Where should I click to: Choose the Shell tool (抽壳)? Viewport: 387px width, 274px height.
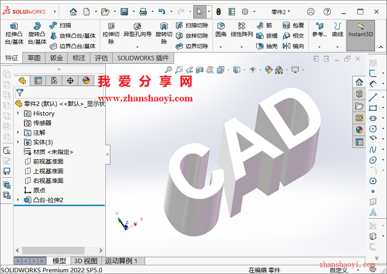point(267,46)
